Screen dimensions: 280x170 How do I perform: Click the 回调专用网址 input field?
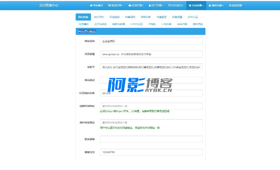(151, 106)
